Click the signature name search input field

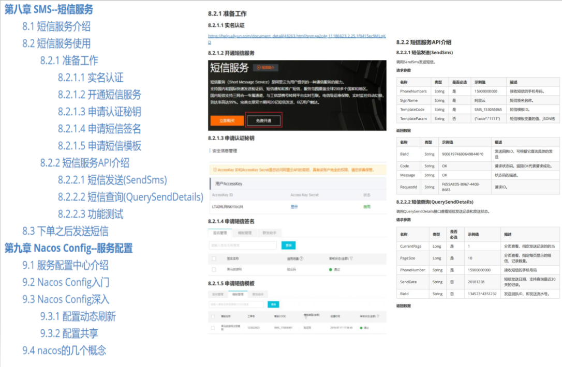click(x=242, y=246)
